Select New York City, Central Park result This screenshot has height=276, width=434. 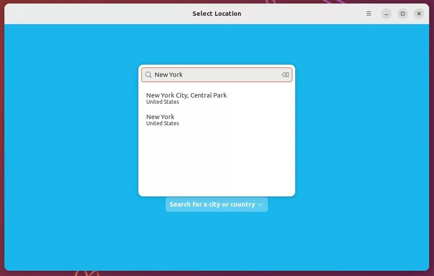point(217,98)
